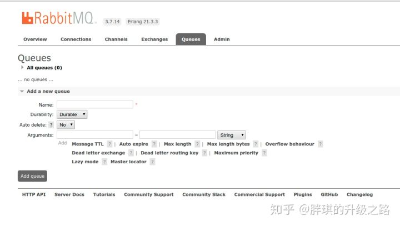Add Maximum priority argument
The width and height of the screenshot is (400, 226).
pos(236,153)
